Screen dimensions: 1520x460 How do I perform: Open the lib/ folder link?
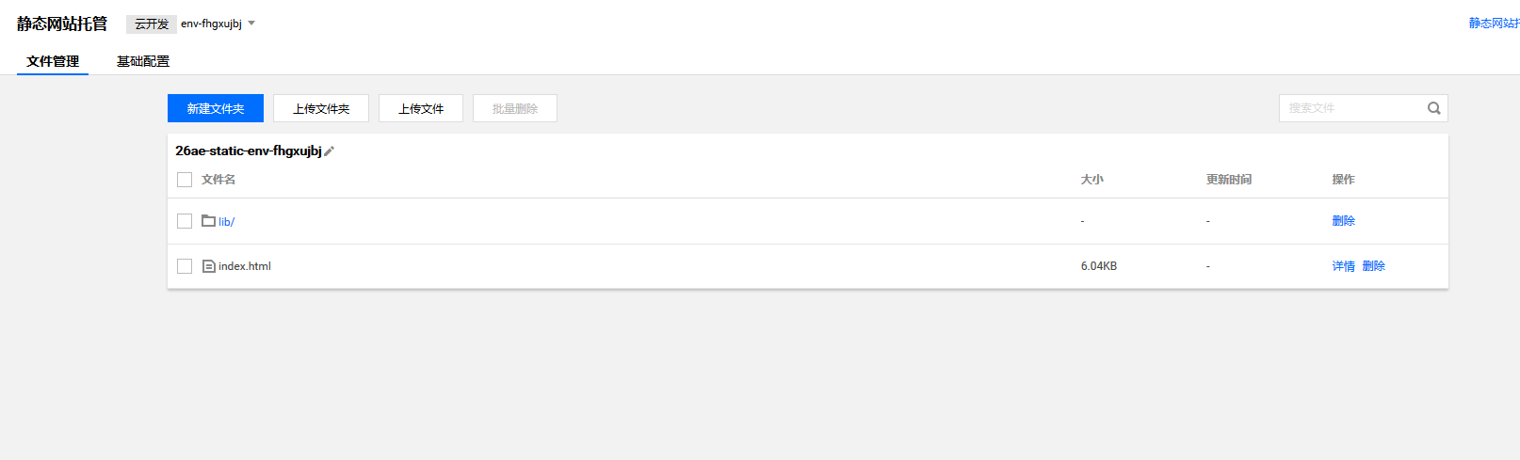[x=227, y=222]
